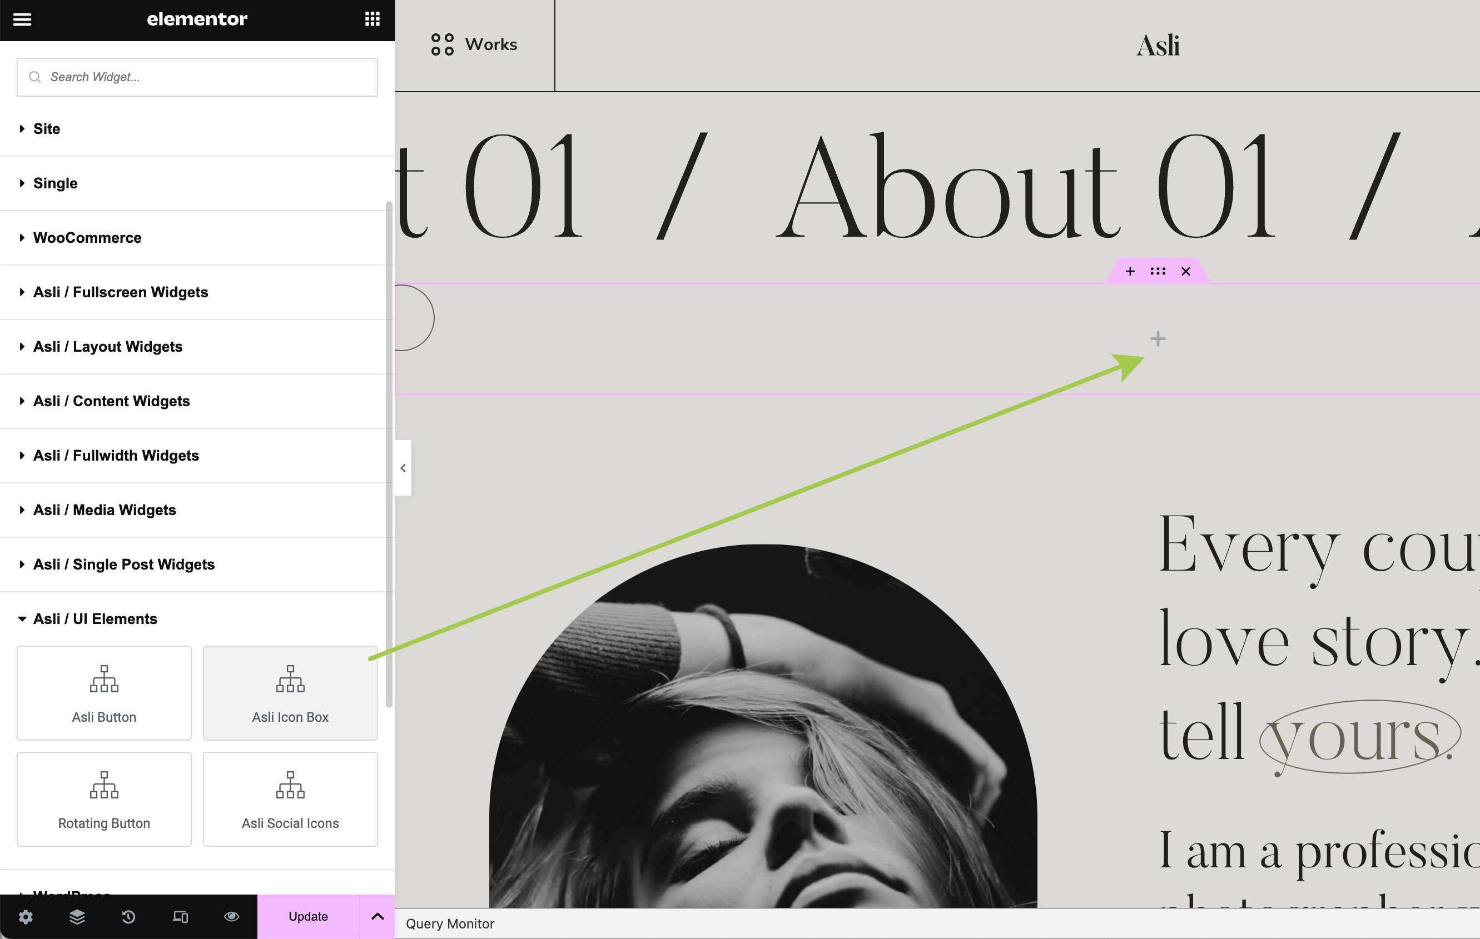Click the Update button
The height and width of the screenshot is (939, 1480).
tap(308, 916)
